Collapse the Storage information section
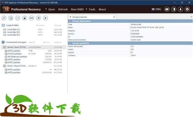Screen dimensions: 193x117 70,21
